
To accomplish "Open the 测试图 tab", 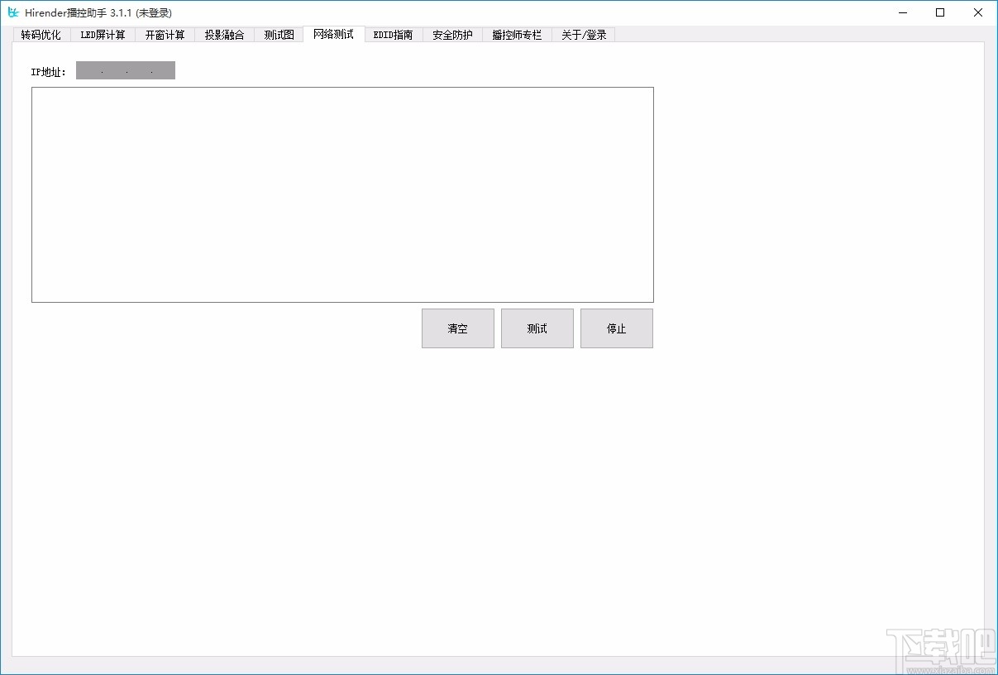I will click(278, 34).
